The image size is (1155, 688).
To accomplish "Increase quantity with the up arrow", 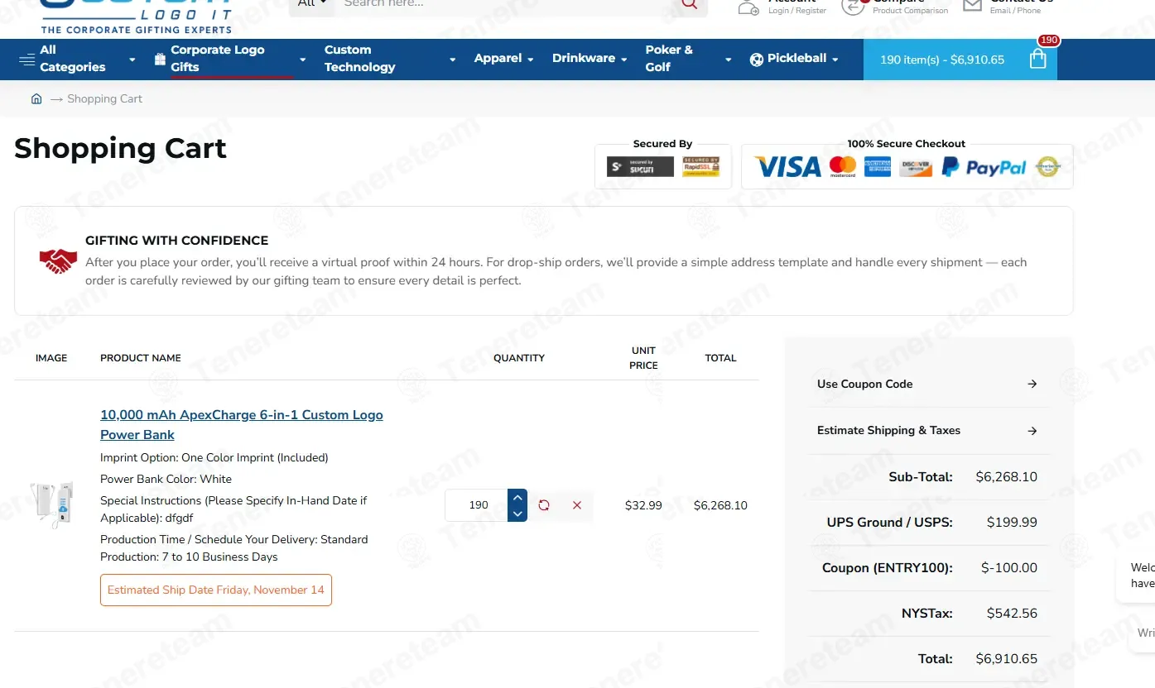I will [517, 497].
